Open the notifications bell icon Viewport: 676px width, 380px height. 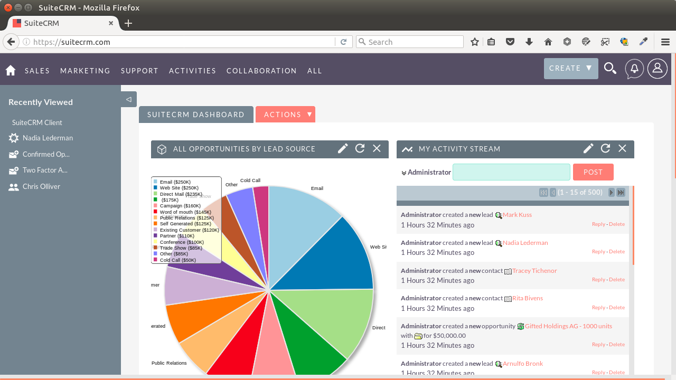coord(634,68)
